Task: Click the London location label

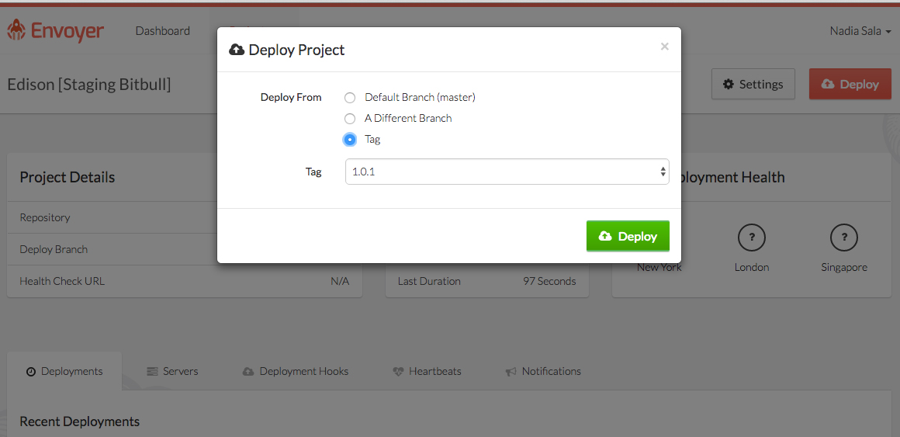Action: point(752,268)
